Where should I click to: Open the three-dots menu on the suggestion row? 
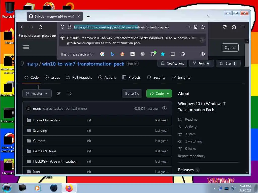click(202, 40)
